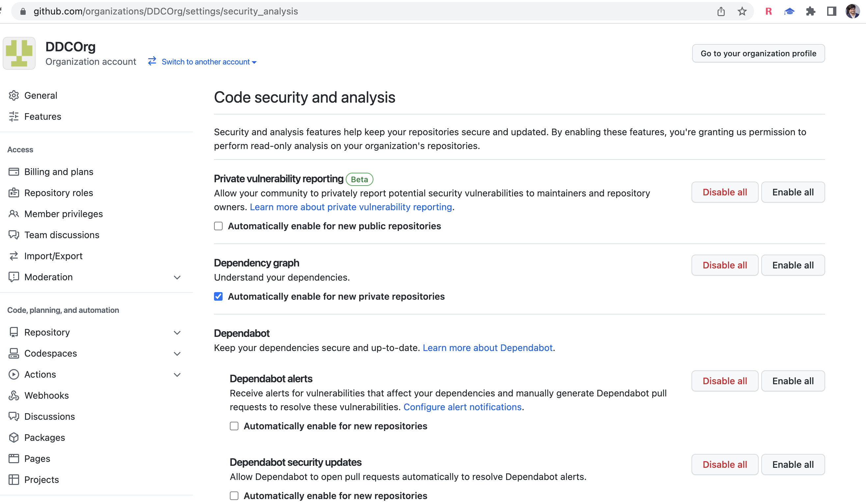
Task: Open Learn more about private vulnerability reporting
Action: [x=351, y=207]
